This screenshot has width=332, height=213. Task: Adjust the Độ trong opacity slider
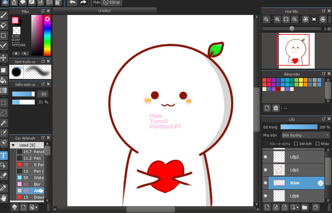click(299, 127)
